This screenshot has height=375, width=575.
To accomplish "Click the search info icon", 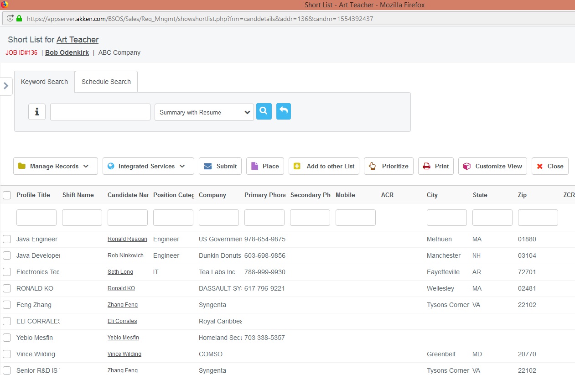I will click(36, 111).
